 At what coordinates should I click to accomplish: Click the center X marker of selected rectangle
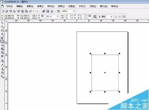(105, 73)
